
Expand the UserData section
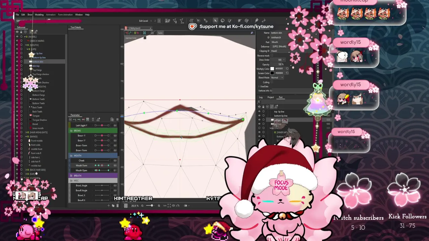click(259, 86)
